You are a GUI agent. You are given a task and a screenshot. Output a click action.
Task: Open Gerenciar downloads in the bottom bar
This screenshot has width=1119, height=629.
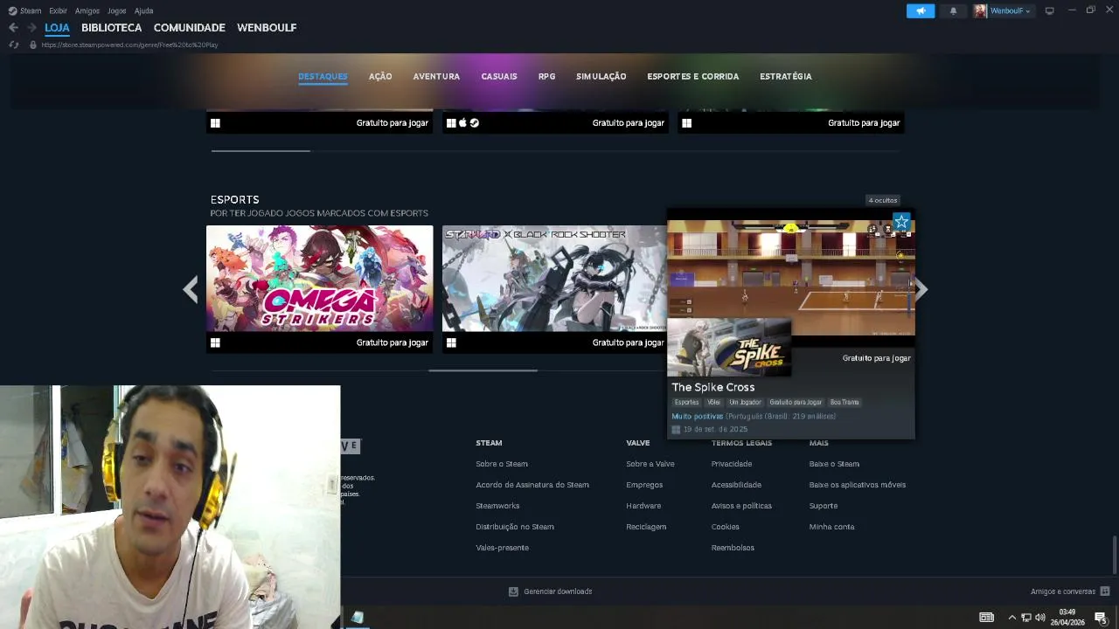[x=551, y=591]
